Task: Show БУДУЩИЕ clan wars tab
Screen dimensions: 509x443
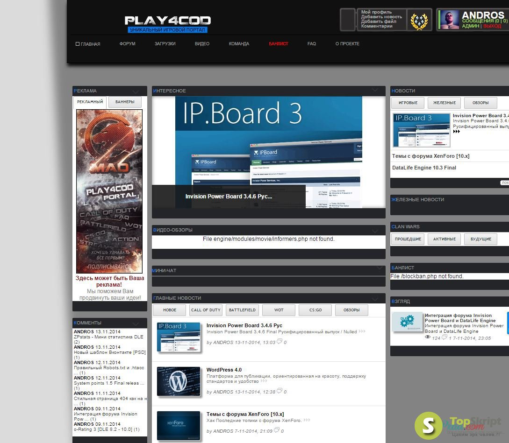Action: tap(481, 239)
